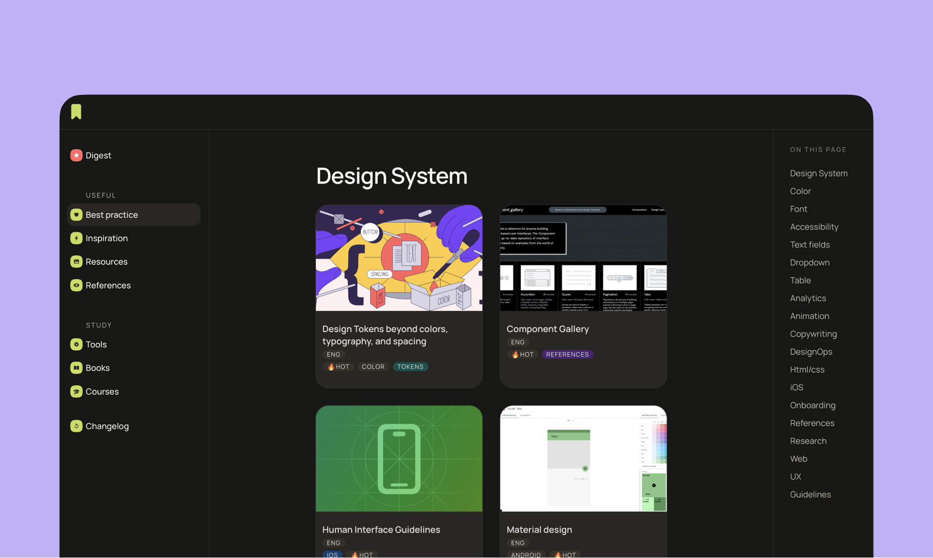933x558 pixels.
Task: Jump to Dropdown section
Action: click(810, 263)
